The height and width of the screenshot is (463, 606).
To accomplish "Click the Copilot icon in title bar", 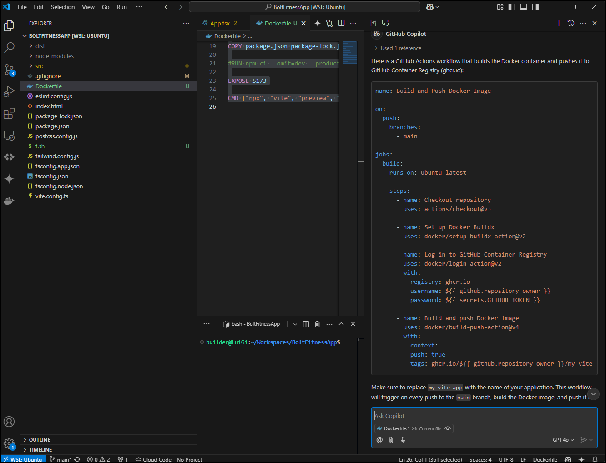I will coord(430,7).
